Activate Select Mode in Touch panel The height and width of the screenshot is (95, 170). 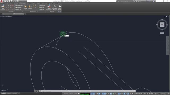coord(60,7)
